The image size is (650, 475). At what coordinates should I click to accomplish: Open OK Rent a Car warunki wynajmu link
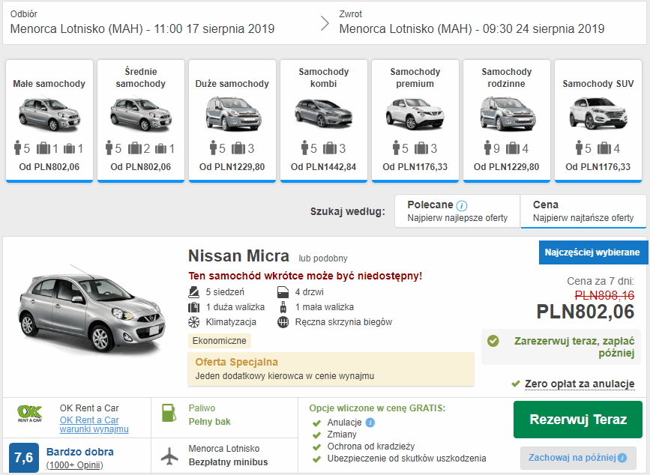point(94,425)
